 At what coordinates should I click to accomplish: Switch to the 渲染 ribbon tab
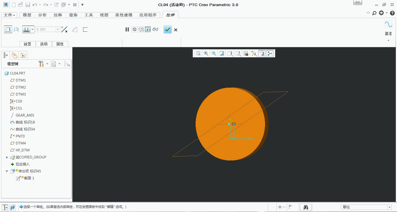(x=73, y=15)
